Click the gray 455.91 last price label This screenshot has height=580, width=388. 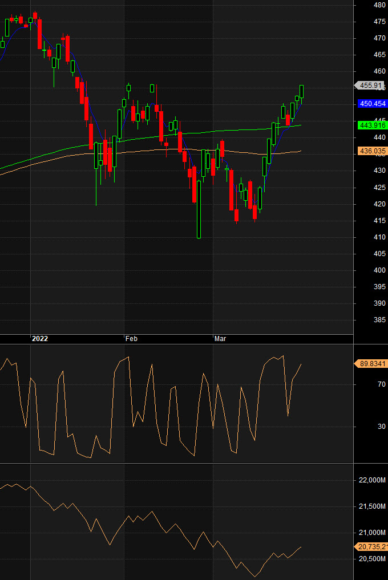tap(369, 86)
